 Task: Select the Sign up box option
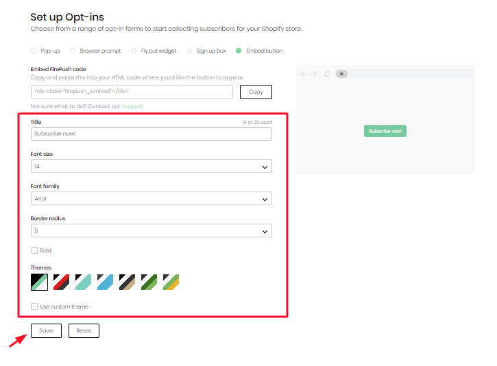[x=190, y=51]
